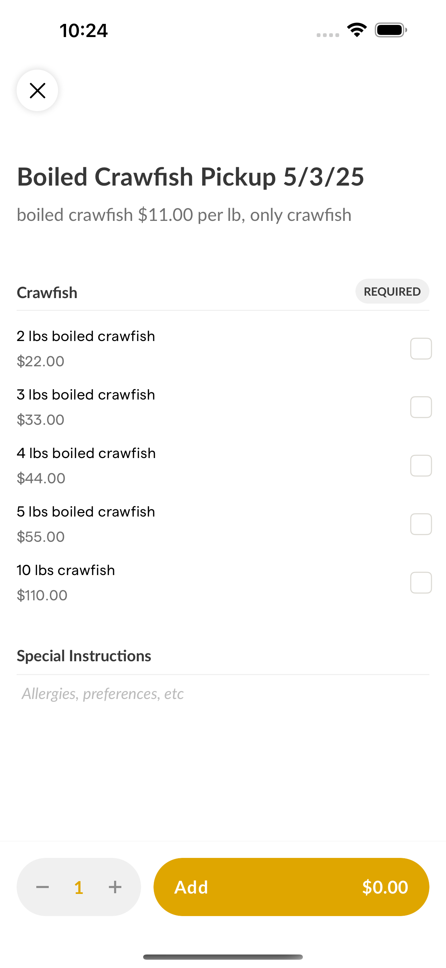Tap the 2 lbs boiled crawfish label
Image resolution: width=446 pixels, height=968 pixels.
tap(86, 336)
